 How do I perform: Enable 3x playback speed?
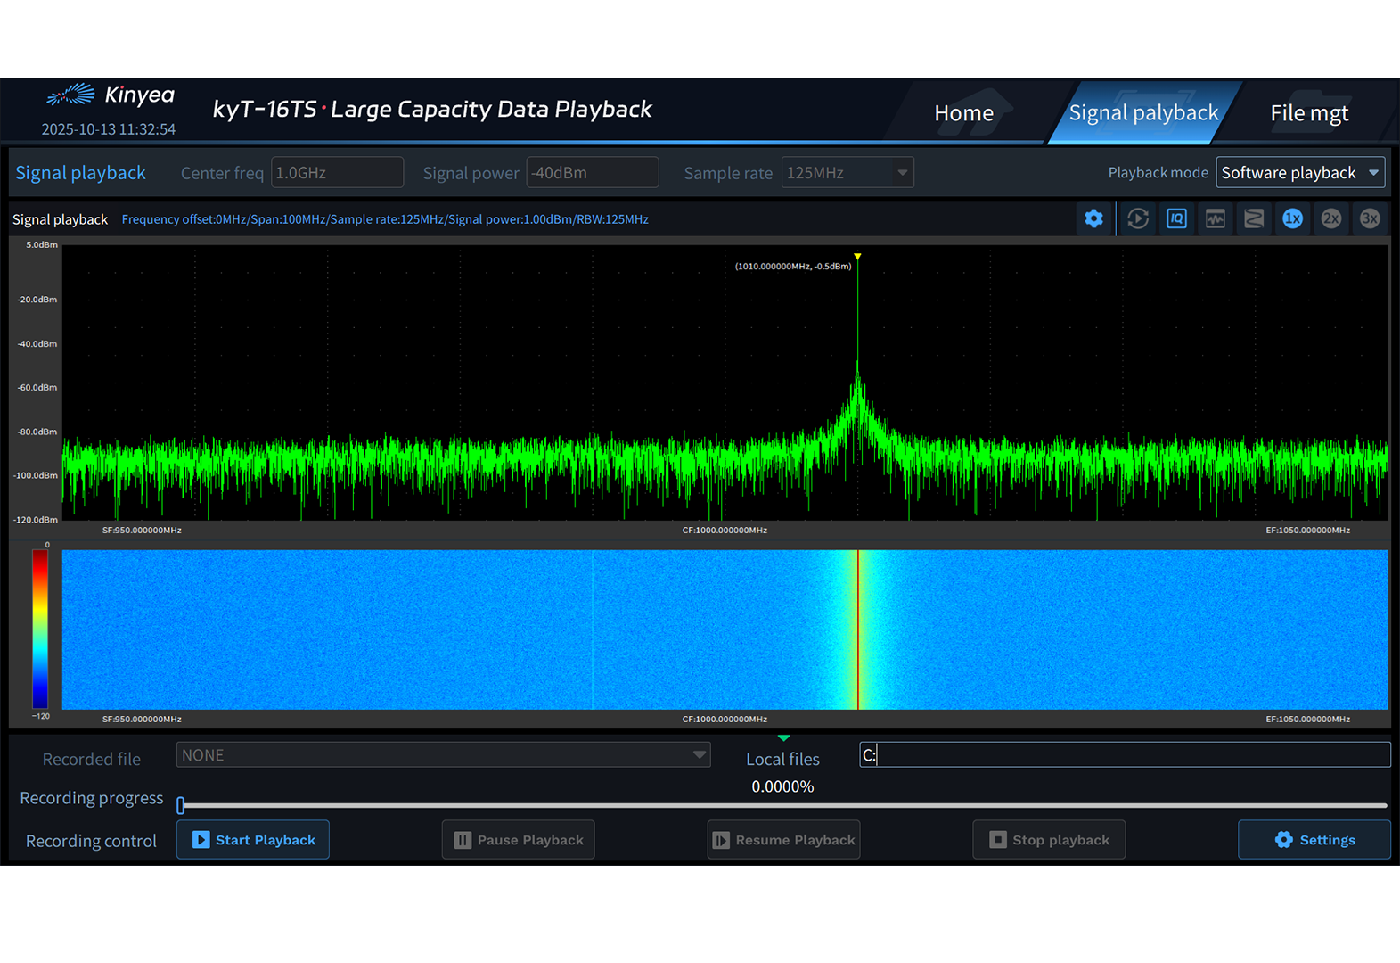pyautogui.click(x=1370, y=218)
